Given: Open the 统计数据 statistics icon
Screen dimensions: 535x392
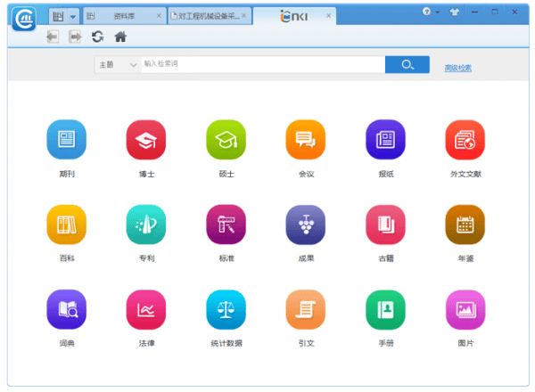Looking at the screenshot, I should 226,309.
